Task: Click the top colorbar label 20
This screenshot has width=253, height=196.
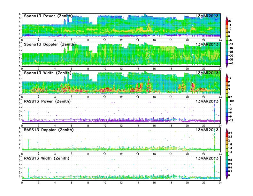Action: click(x=230, y=21)
